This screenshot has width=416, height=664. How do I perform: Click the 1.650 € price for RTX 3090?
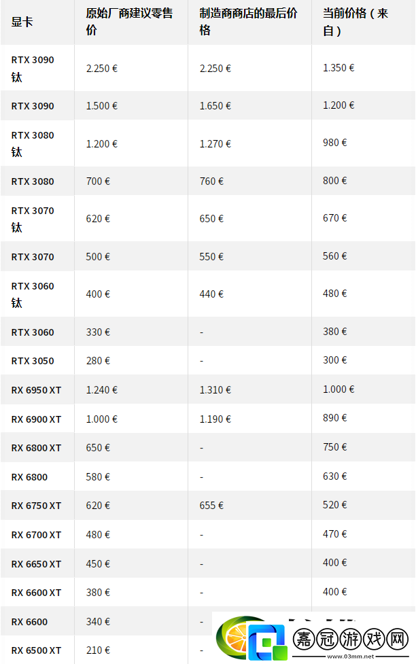(215, 106)
